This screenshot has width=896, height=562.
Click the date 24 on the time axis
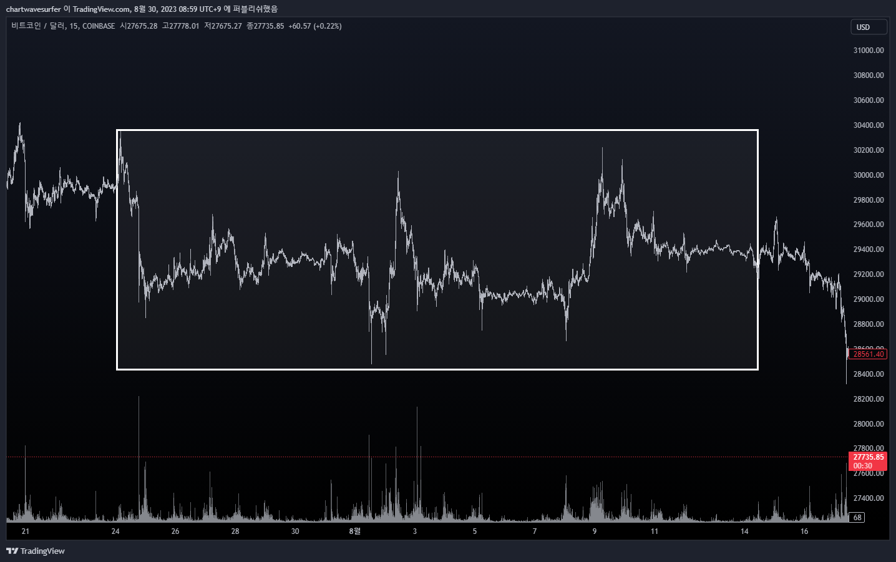(115, 531)
